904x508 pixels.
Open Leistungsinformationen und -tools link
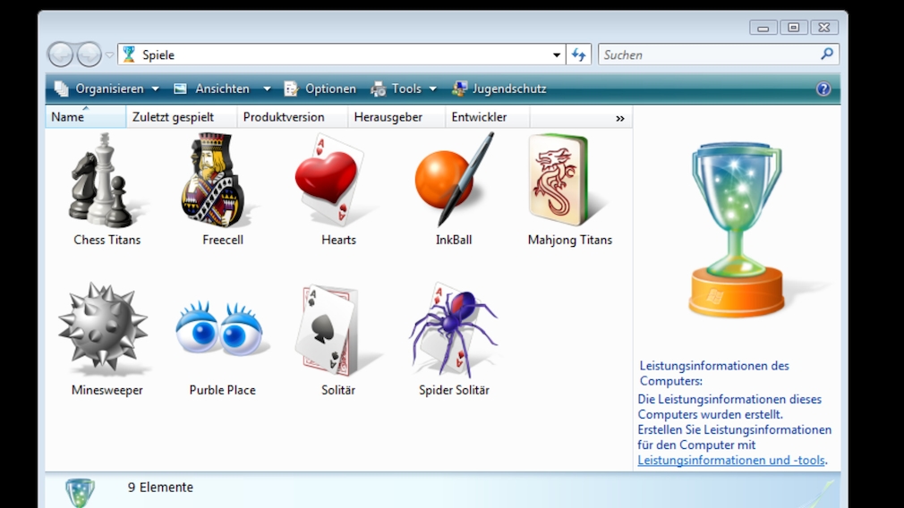pos(731,460)
